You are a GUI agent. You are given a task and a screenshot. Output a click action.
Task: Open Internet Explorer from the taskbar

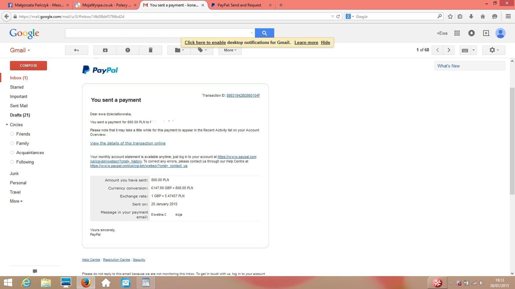(x=26, y=283)
